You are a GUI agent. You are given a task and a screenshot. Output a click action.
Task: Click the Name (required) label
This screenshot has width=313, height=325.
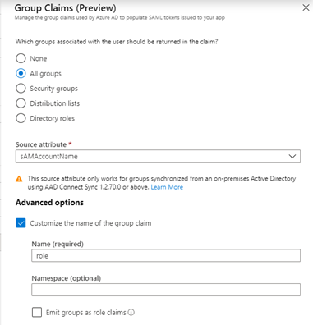[58, 244]
